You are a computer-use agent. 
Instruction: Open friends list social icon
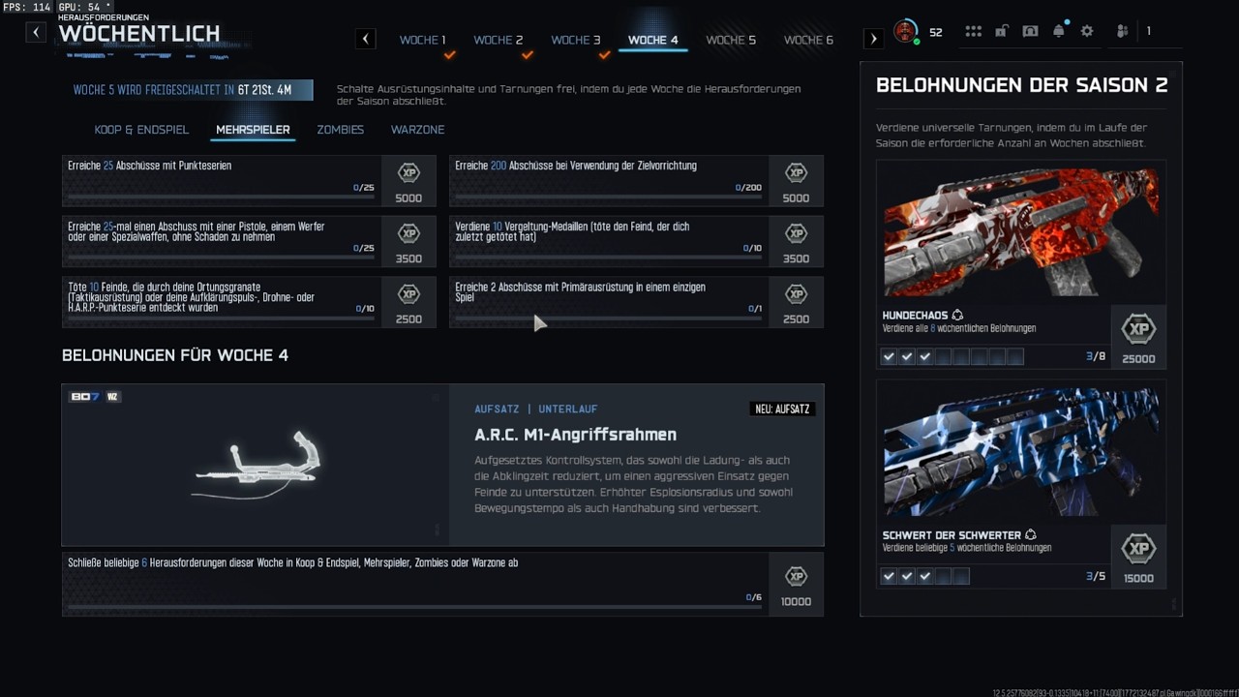click(1122, 31)
